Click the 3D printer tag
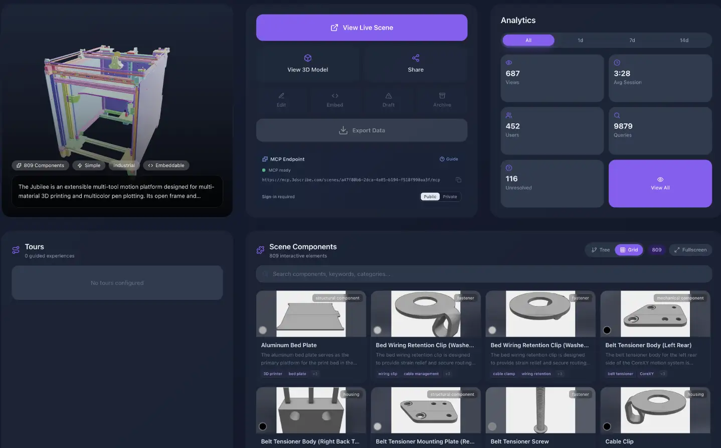 (273, 374)
